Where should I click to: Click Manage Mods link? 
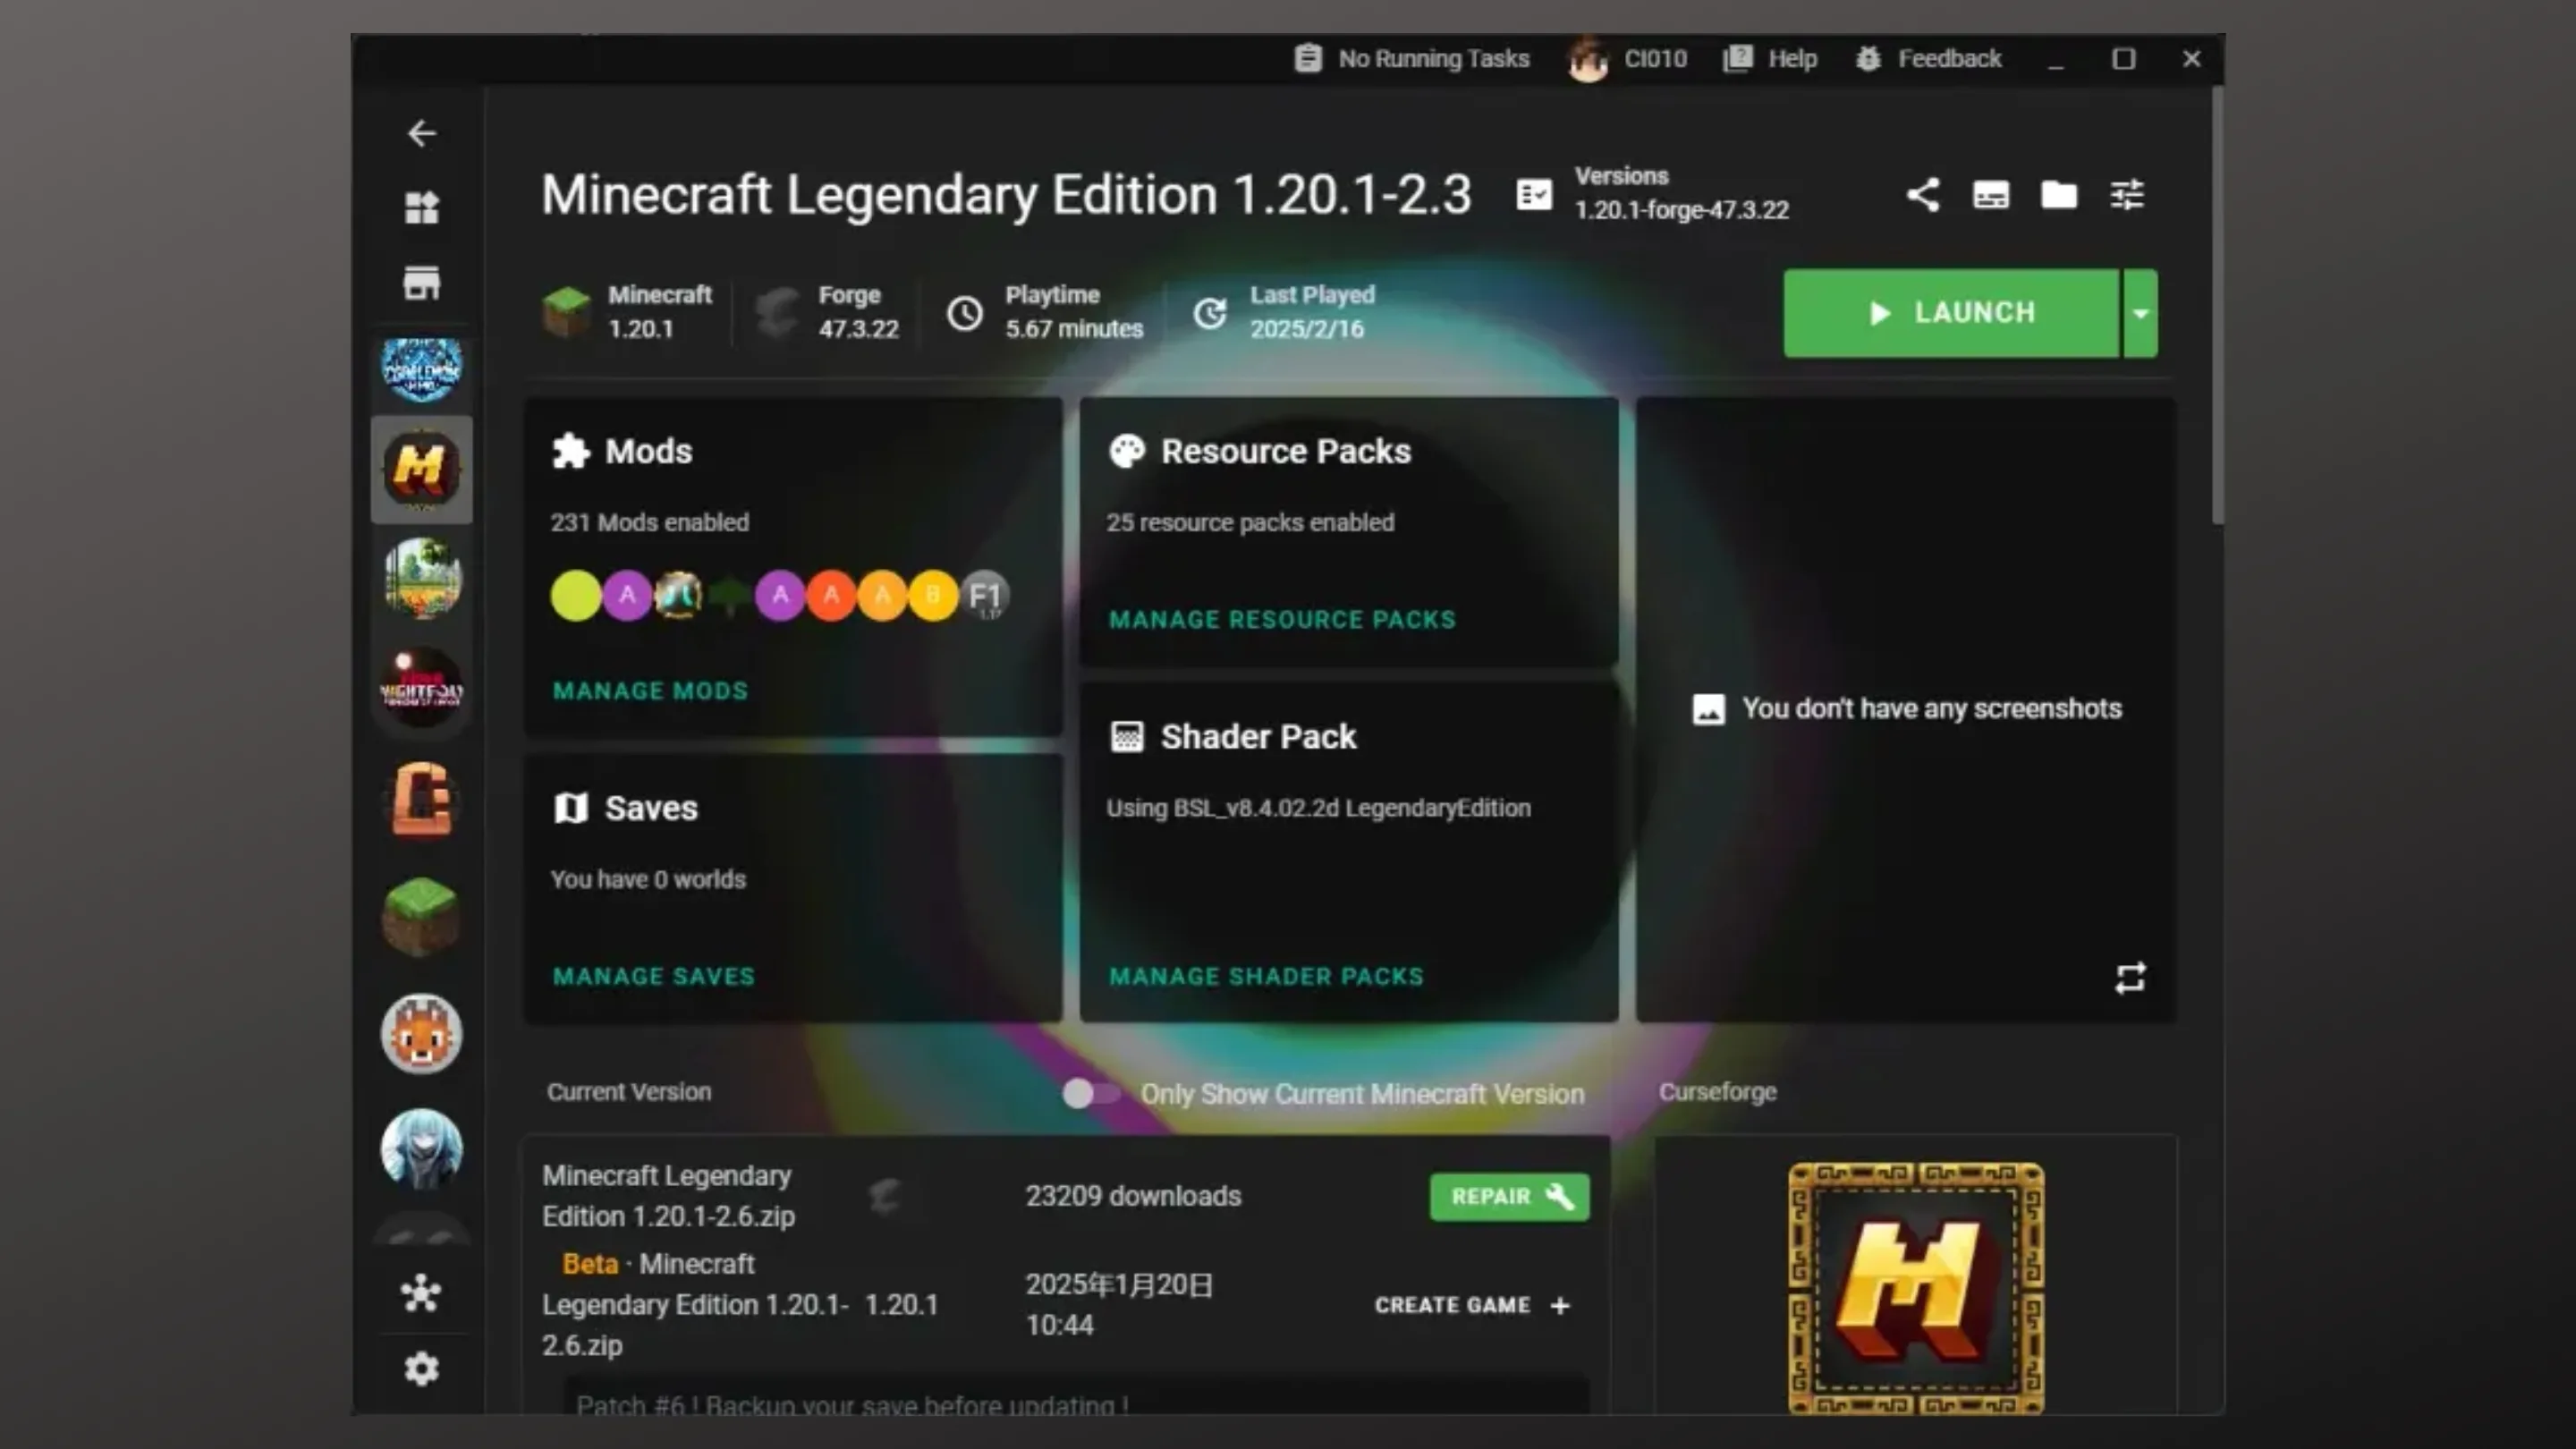(x=650, y=691)
